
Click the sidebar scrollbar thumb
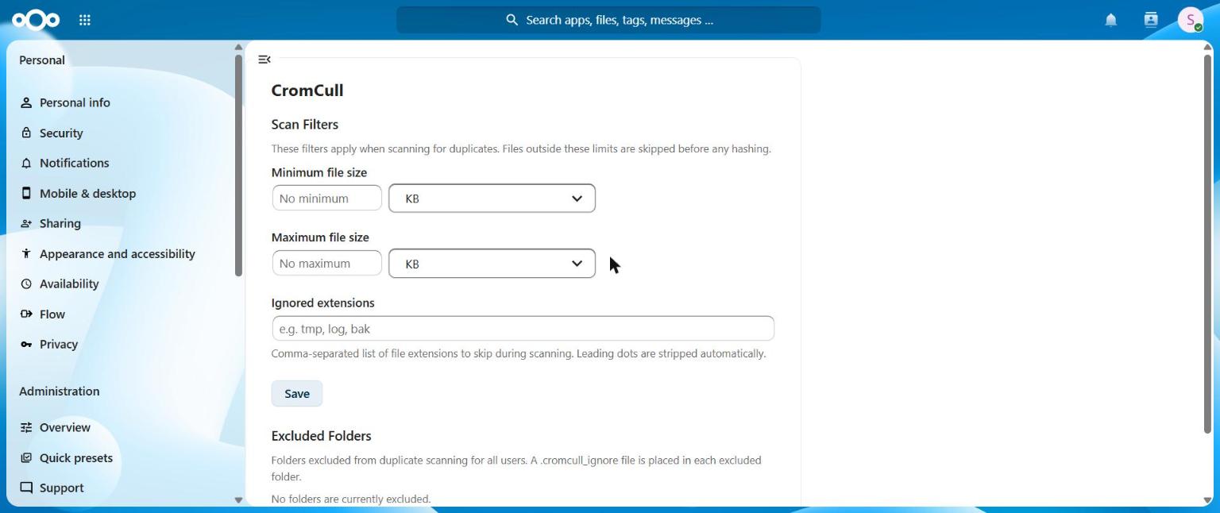pos(238,165)
